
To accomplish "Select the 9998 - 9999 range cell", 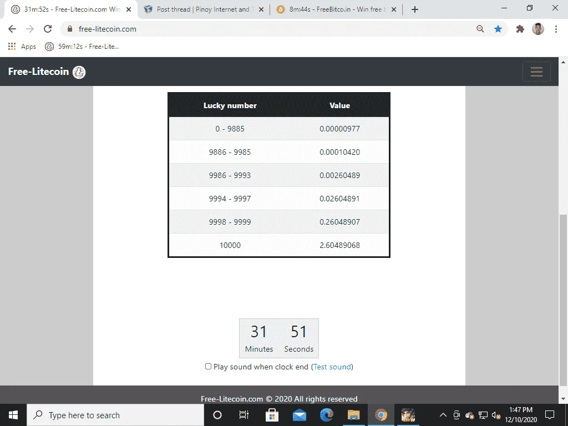I will click(x=230, y=222).
